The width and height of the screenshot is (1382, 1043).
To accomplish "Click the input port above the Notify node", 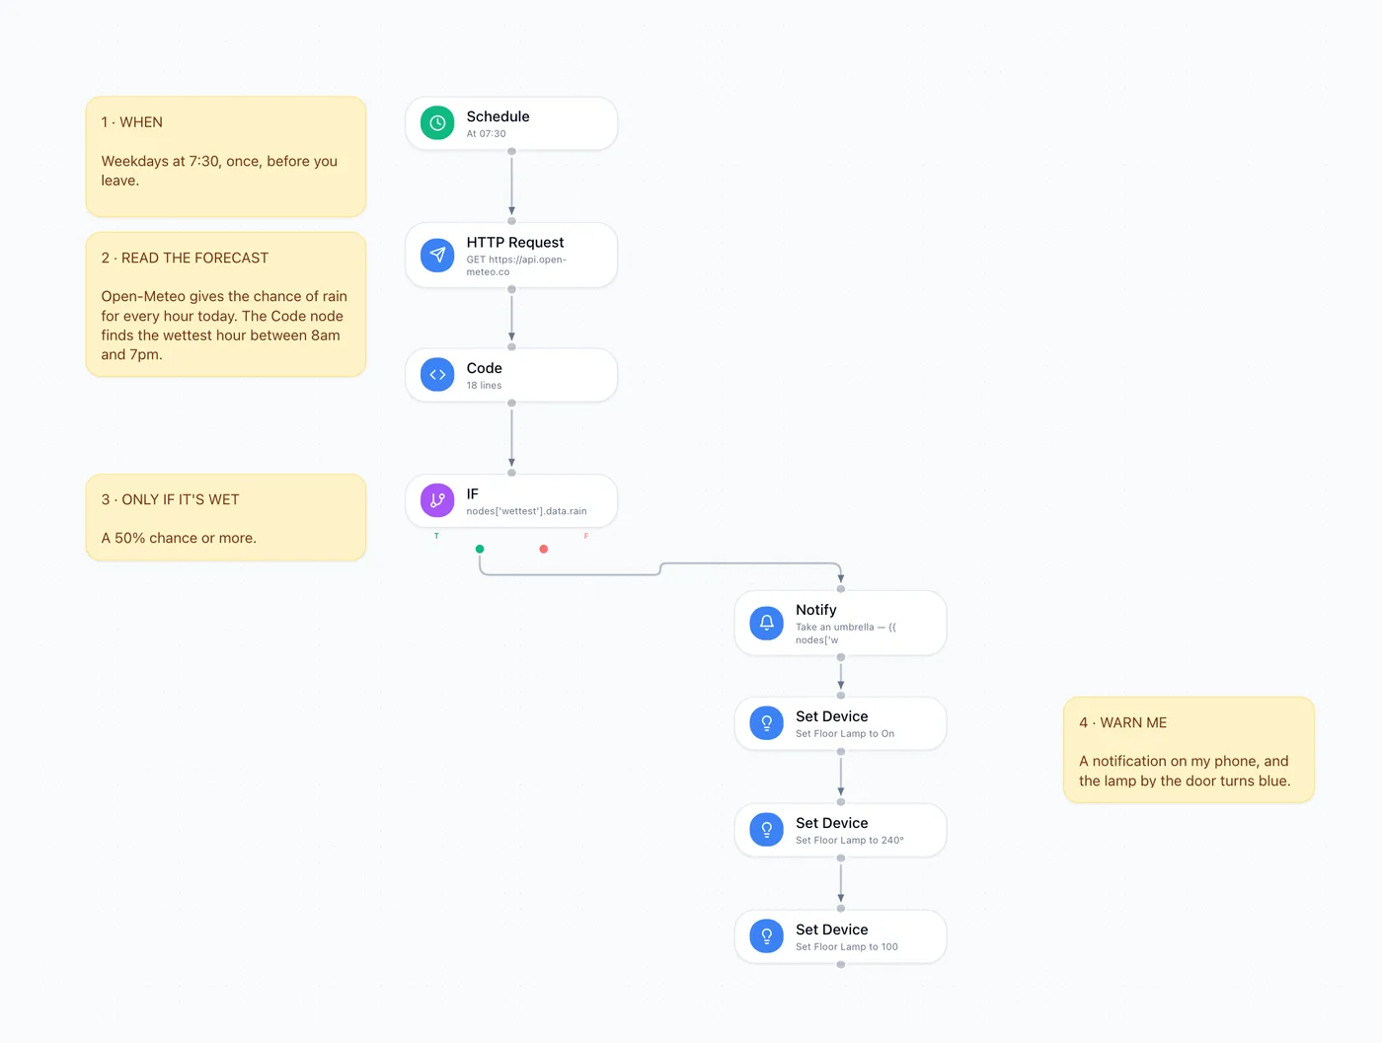I will point(841,589).
